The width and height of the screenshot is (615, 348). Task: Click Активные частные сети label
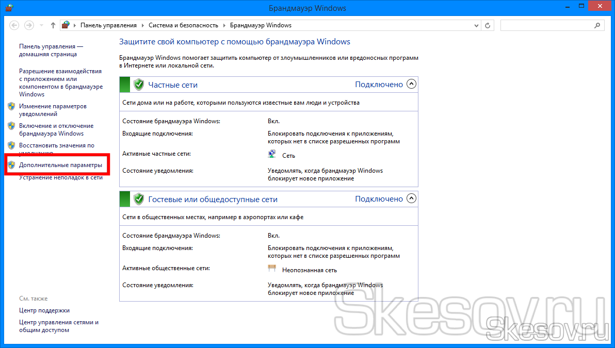(x=156, y=154)
